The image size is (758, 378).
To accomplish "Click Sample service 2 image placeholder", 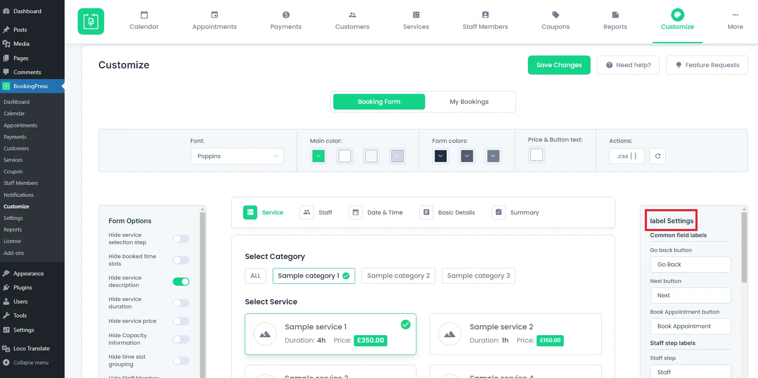I will pos(450,334).
